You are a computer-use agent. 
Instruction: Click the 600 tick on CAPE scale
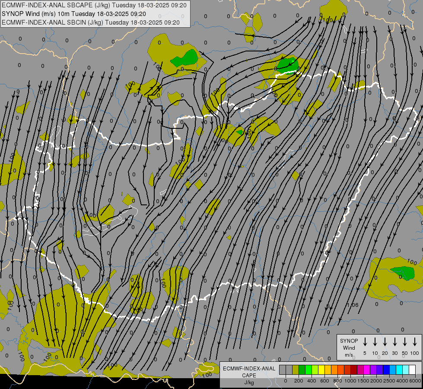(x=324, y=381)
